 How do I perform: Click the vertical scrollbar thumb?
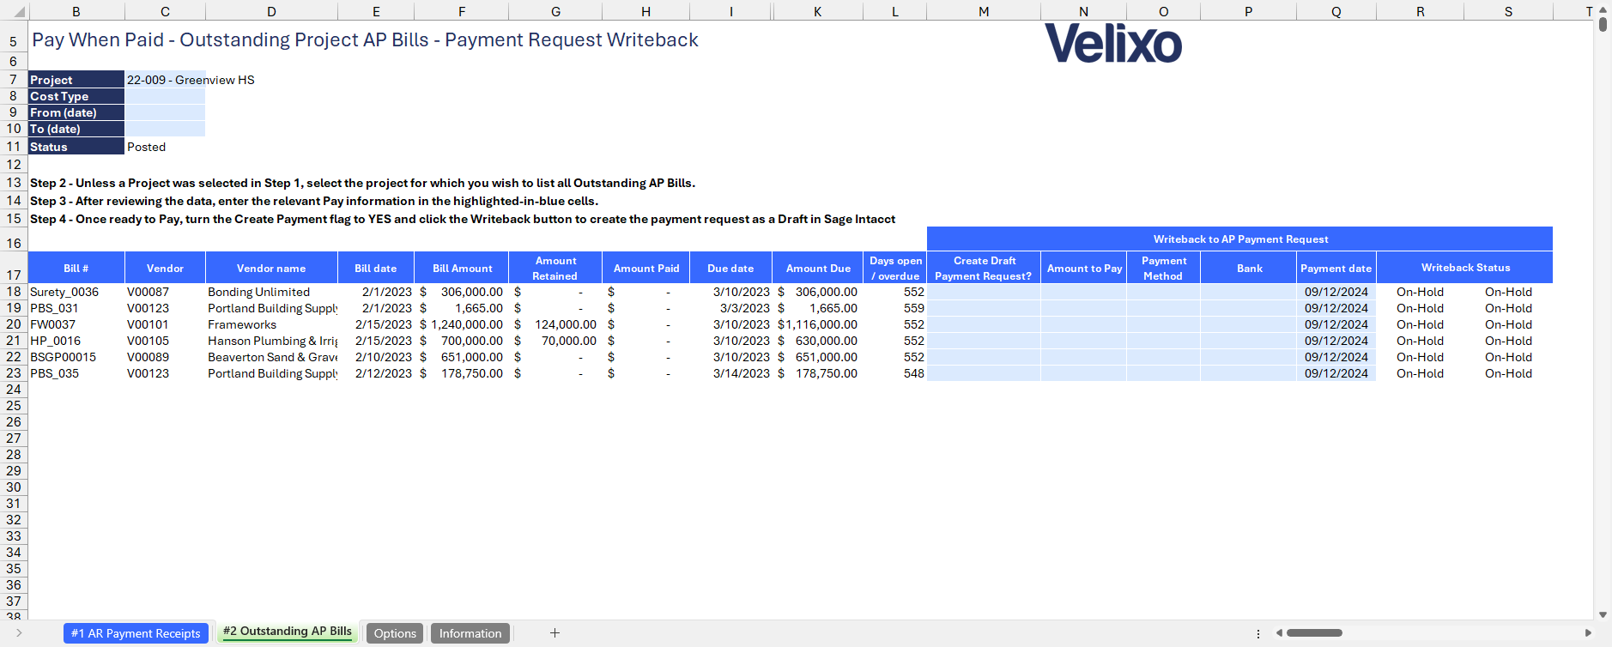1603,24
